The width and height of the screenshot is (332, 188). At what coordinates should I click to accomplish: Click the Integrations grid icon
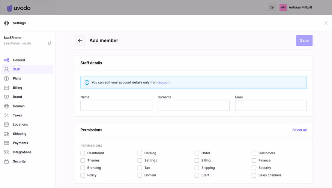[x=6, y=152]
